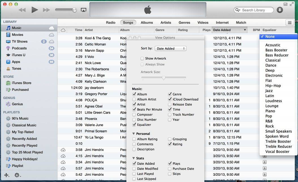Open the iTunes Store in the sidebar
Viewport: 298px width, 182px height.
pyautogui.click(x=21, y=83)
